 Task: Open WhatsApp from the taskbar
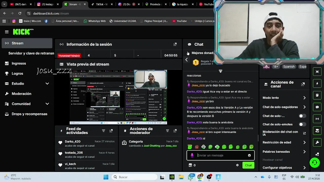(x=191, y=177)
